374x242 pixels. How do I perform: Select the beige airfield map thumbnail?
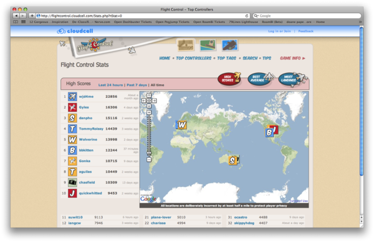[x=186, y=45]
